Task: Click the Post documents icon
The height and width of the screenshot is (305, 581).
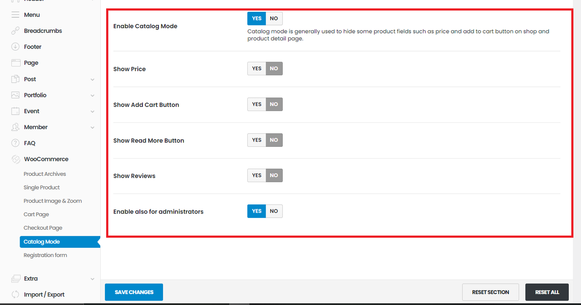Action: (15, 79)
